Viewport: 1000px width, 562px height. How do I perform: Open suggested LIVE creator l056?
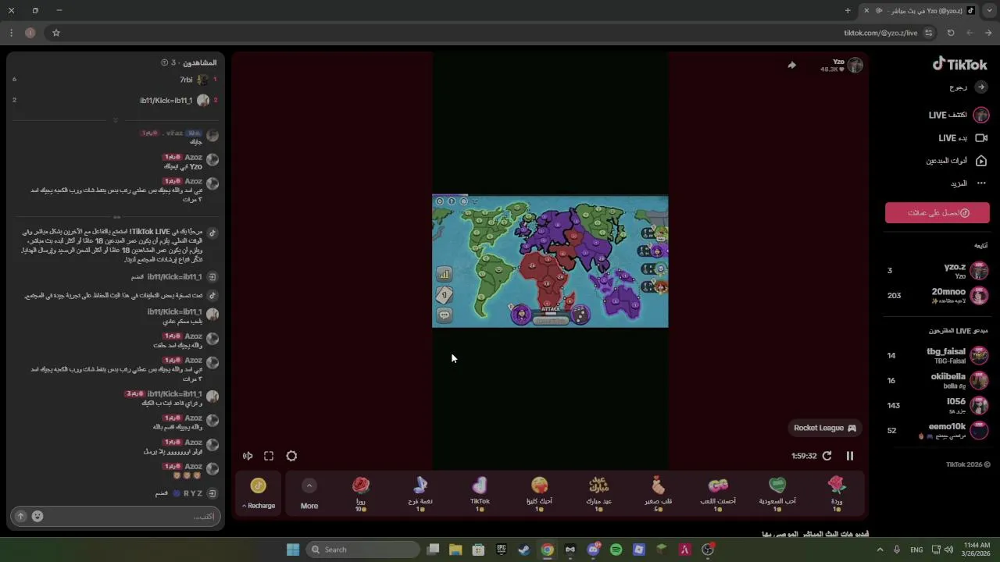coord(937,406)
